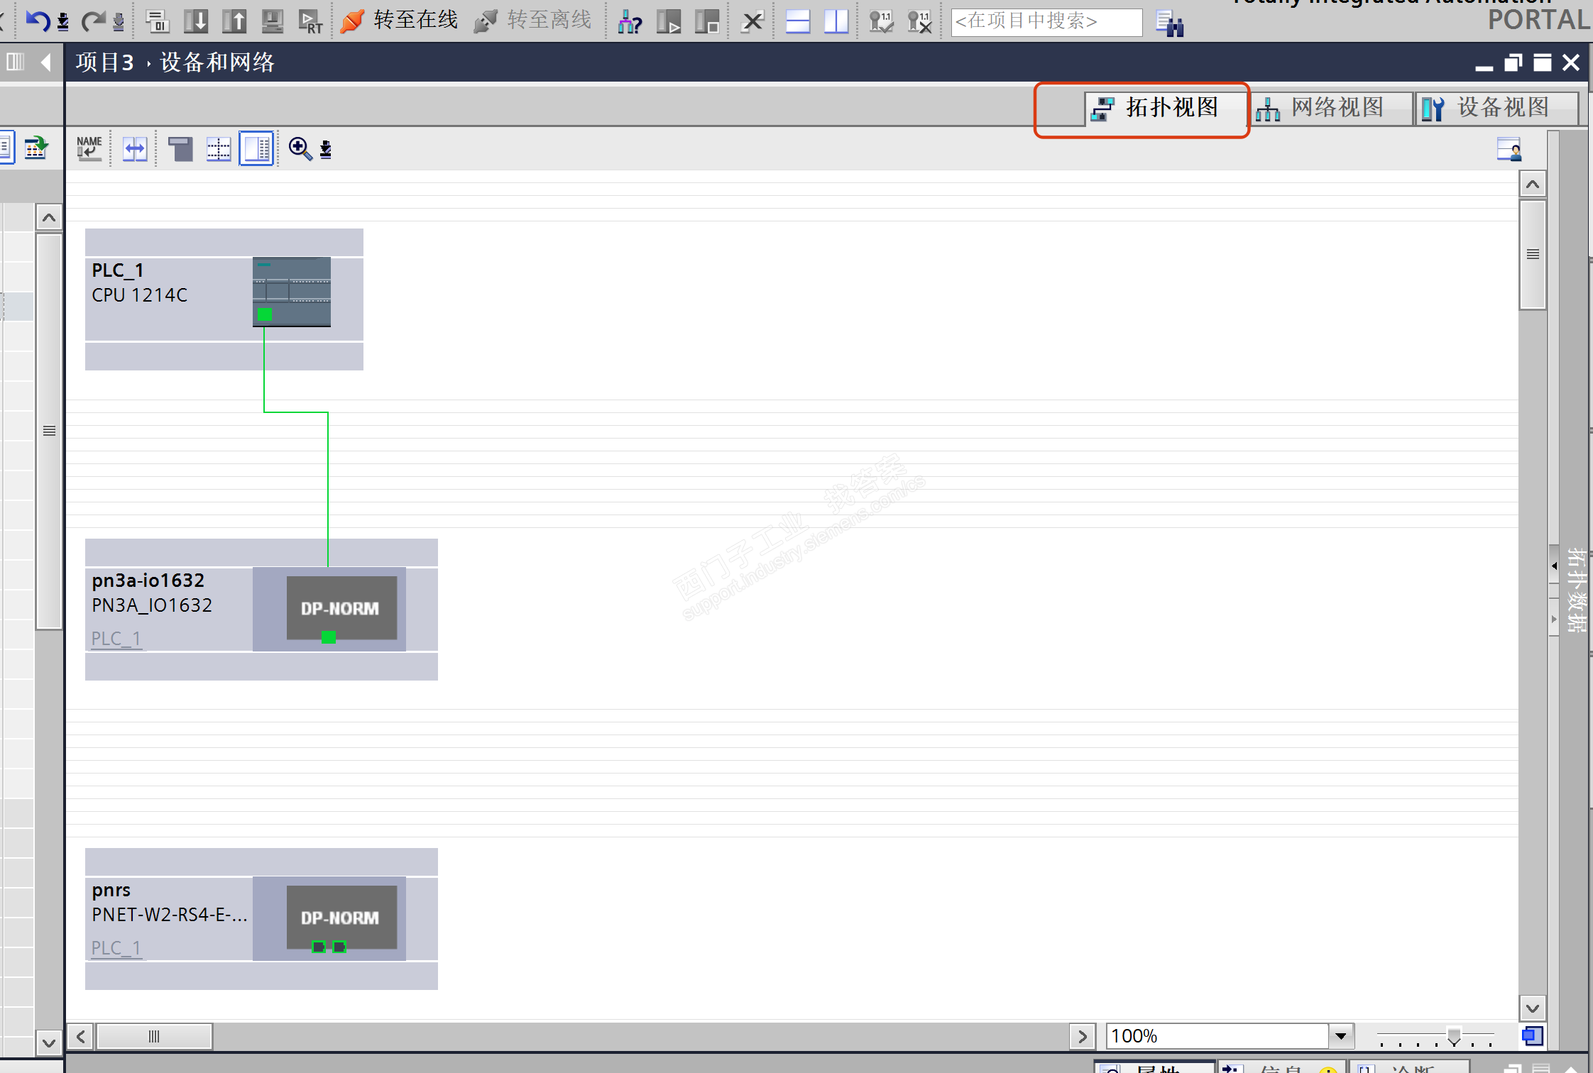Expand the topology data side panel arrow
The height and width of the screenshot is (1073, 1593).
[1554, 566]
